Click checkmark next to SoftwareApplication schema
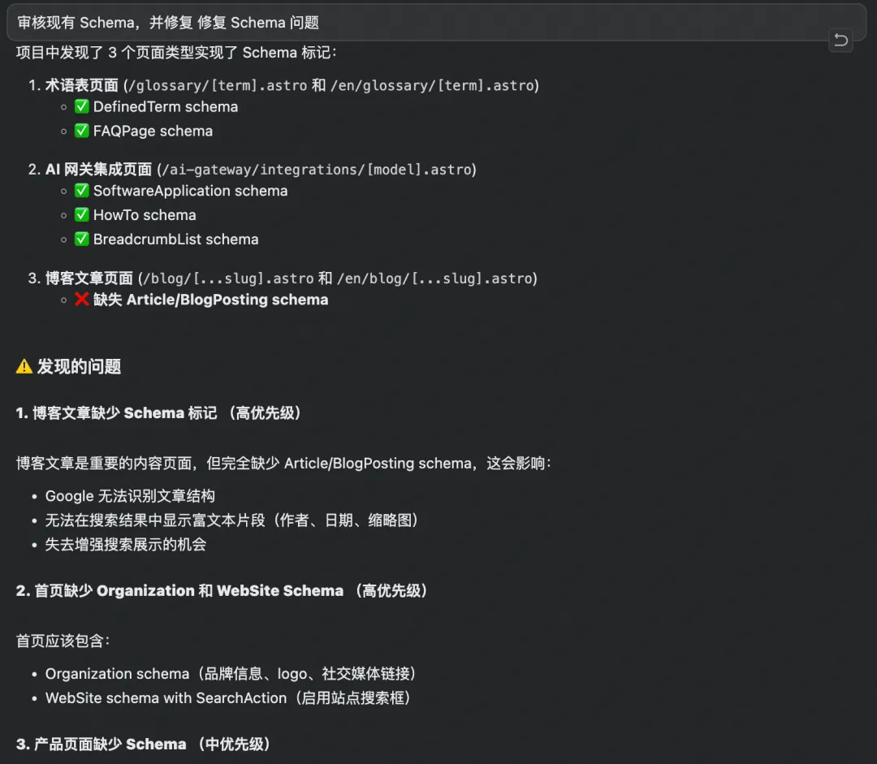Viewport: 877px width, 764px height. (82, 191)
